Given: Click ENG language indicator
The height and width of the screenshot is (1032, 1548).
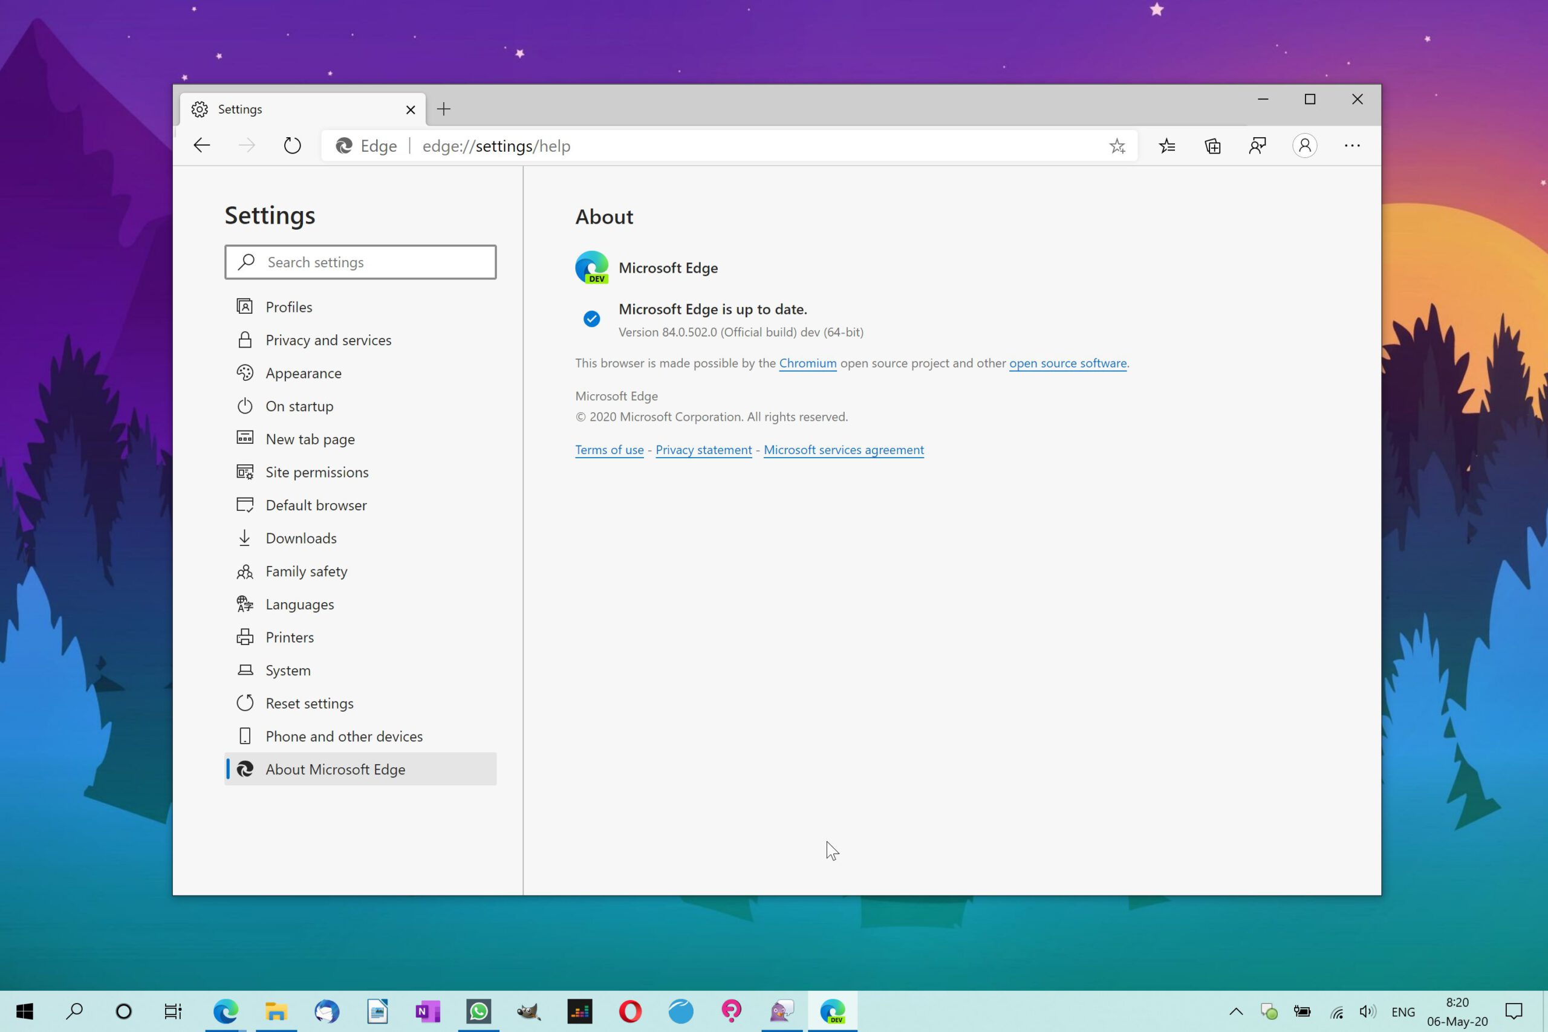Looking at the screenshot, I should [1402, 1011].
